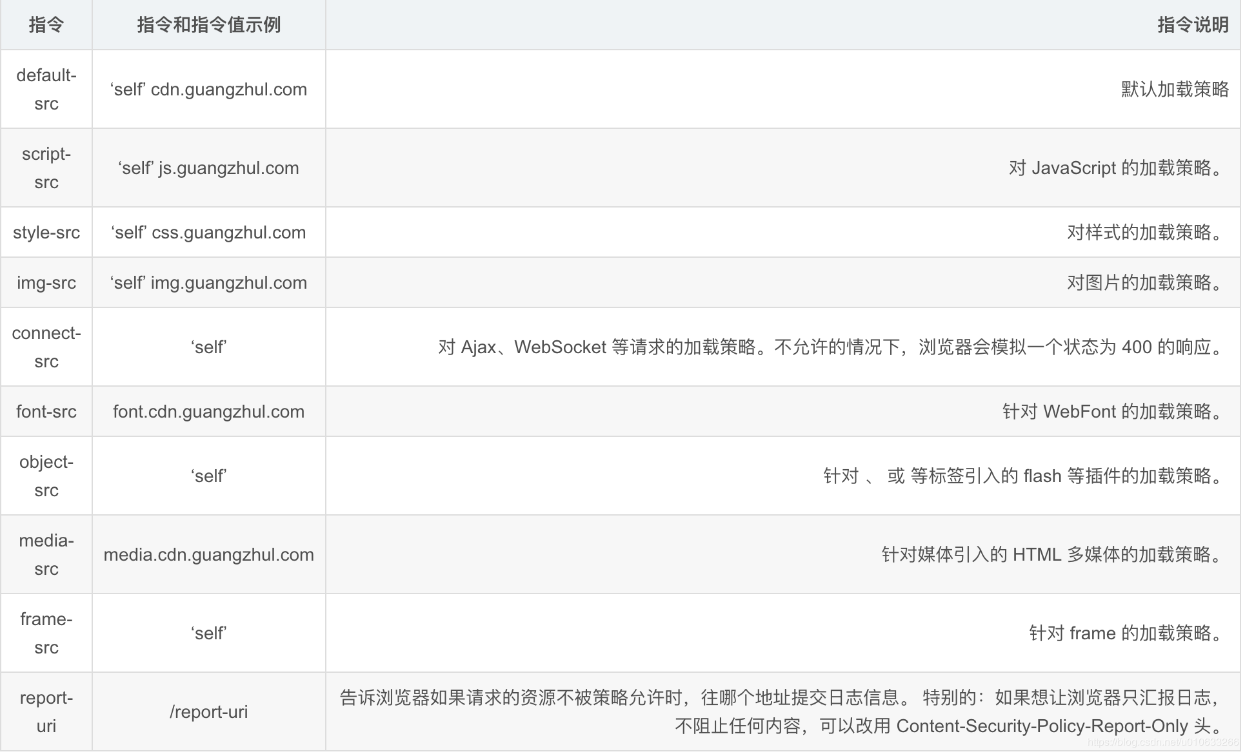The image size is (1245, 754).
Task: Click the css.guangzhul.com example text
Action: click(x=209, y=232)
